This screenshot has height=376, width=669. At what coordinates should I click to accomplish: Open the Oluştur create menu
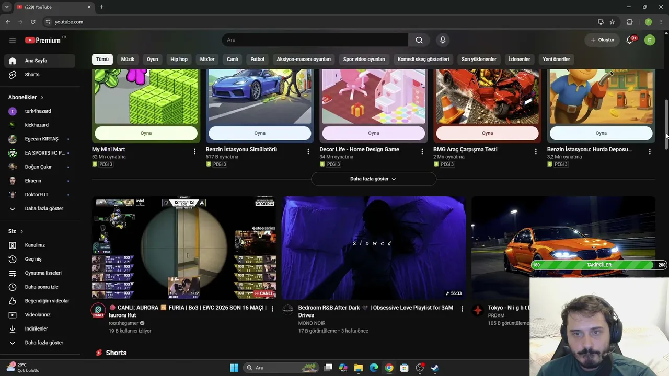[602, 40]
